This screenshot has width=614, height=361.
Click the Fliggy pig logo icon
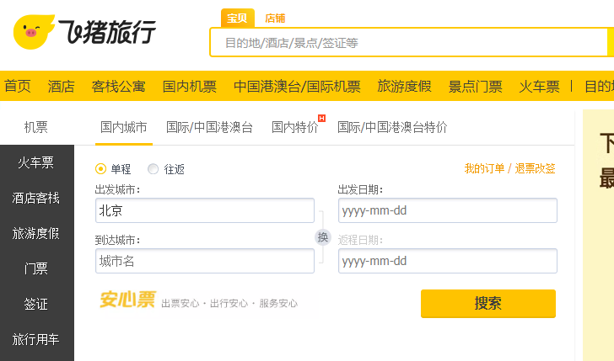pos(34,32)
